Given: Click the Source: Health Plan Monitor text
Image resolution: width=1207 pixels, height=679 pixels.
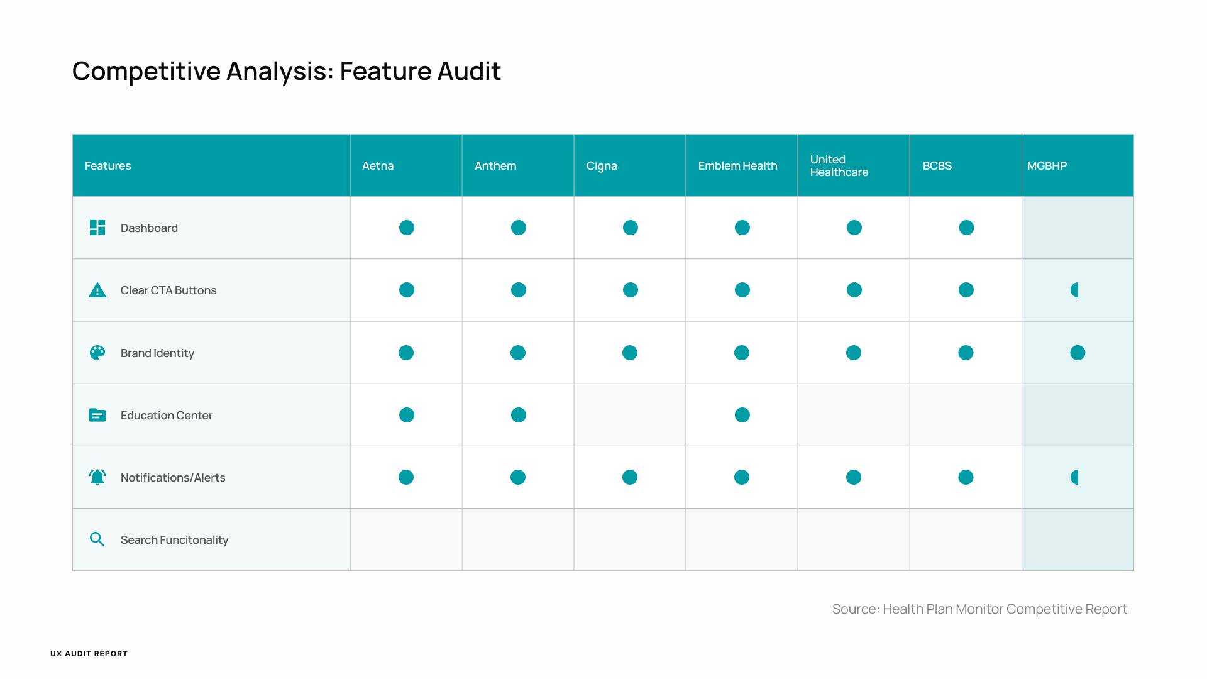Looking at the screenshot, I should 979,609.
